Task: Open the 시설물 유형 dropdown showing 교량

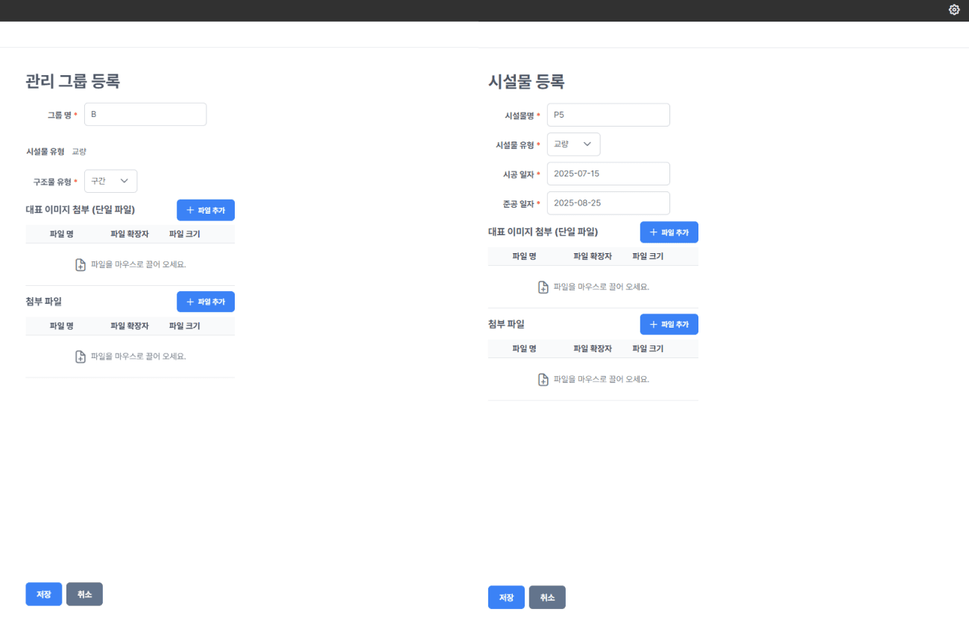Action: [573, 144]
